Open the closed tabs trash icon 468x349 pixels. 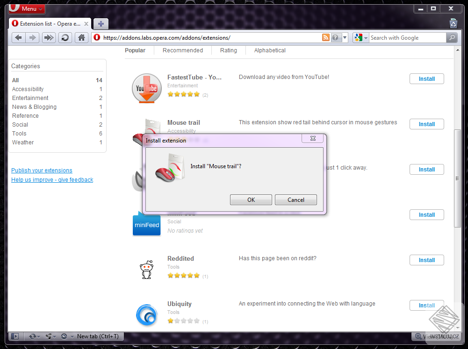pyautogui.click(x=454, y=23)
